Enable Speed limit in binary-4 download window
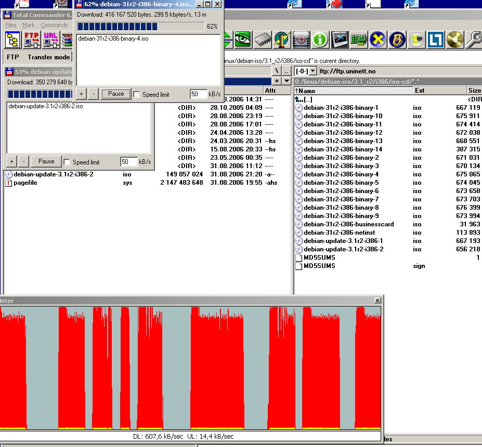Image resolution: width=482 pixels, height=447 pixels. pos(136,94)
